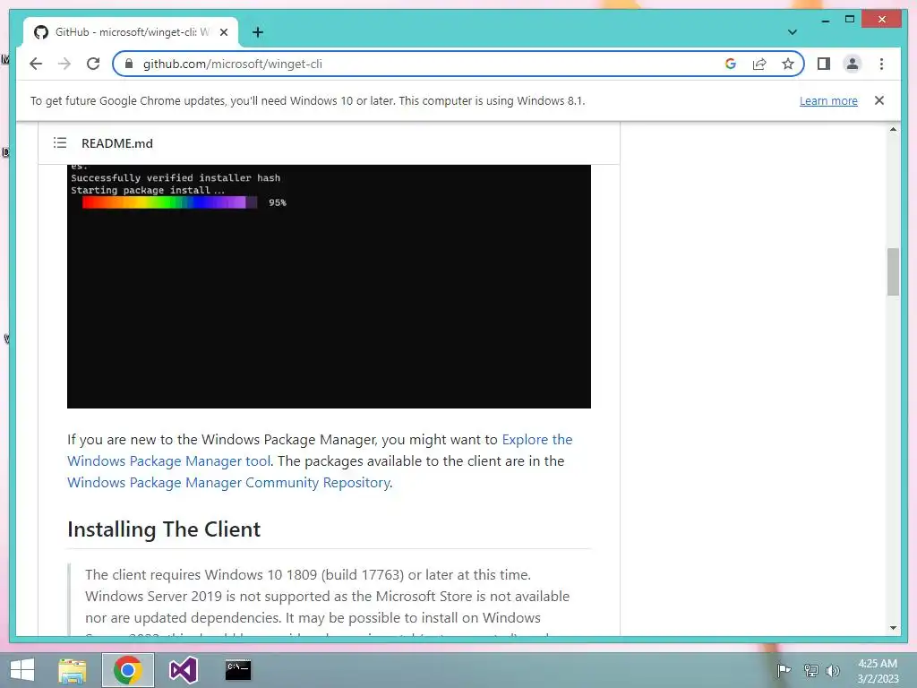
Task: Open the Chrome profile avatar
Action: (853, 64)
